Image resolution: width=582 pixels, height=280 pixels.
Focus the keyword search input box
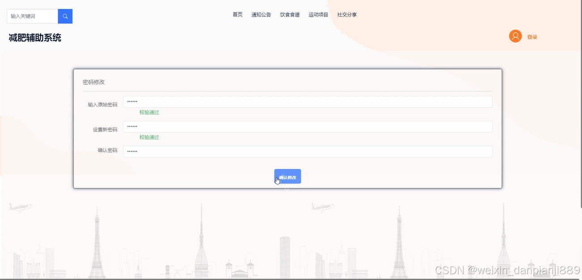click(32, 16)
